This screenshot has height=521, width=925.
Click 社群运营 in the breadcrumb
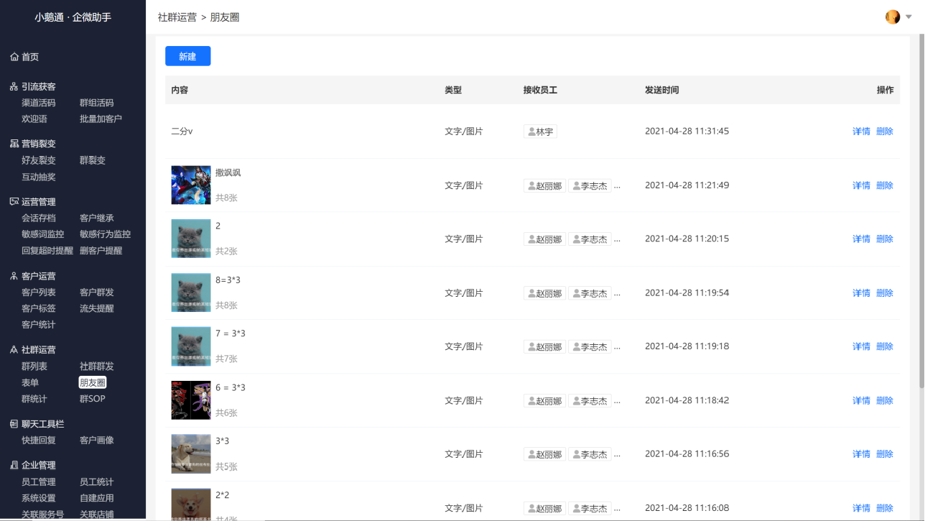coord(177,17)
